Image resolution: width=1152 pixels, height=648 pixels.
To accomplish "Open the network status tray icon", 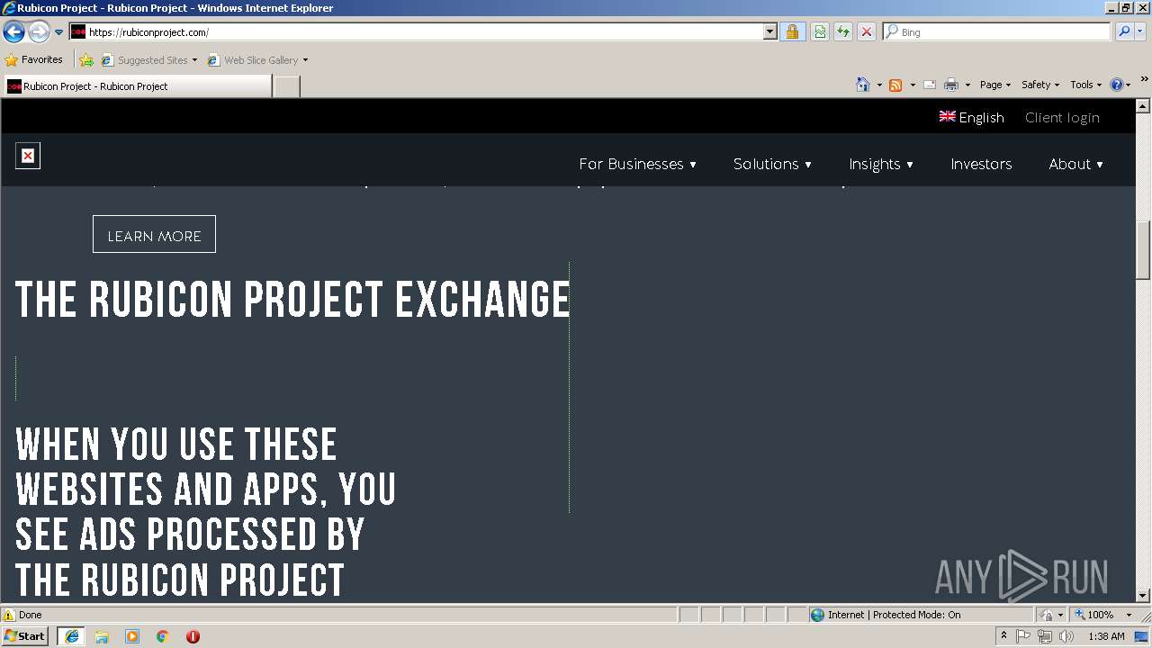I will pos(1044,636).
